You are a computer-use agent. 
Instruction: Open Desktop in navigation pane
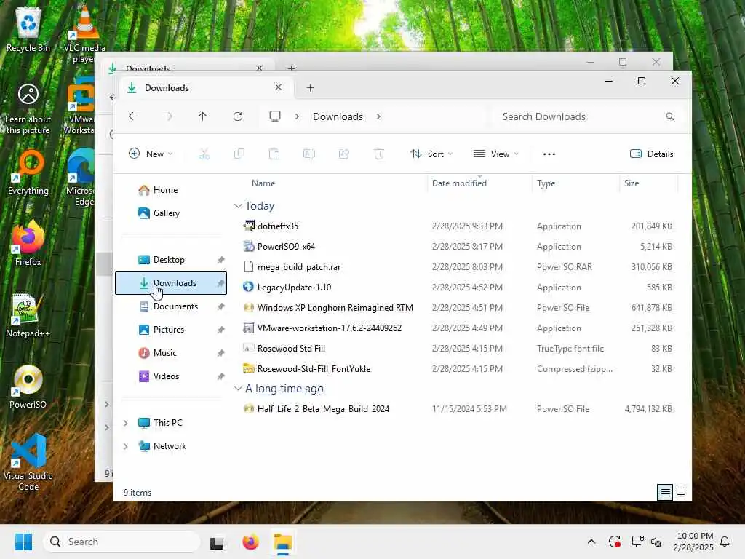[x=169, y=260]
